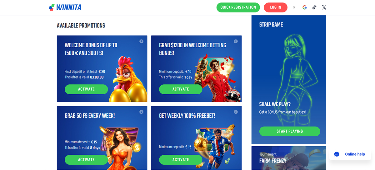This screenshot has height=170, width=375.
Task: Activate the 1500 € welcome bonus
Action: (86, 89)
